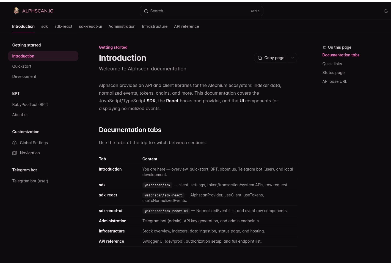Expand the Copy page dropdown chevron
The width and height of the screenshot is (391, 263).
click(x=293, y=58)
